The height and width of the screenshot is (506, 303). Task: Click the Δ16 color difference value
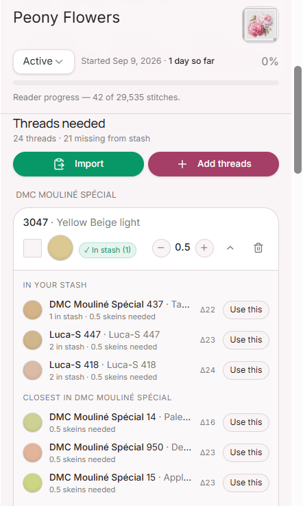pyautogui.click(x=208, y=422)
